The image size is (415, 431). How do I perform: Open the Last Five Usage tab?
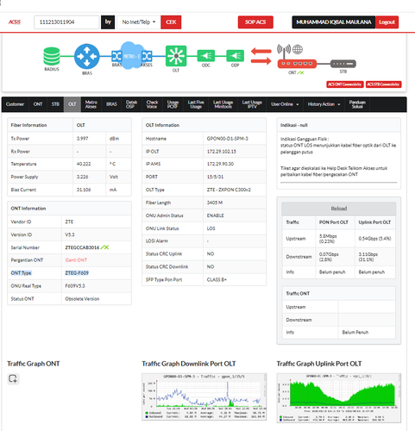[196, 104]
